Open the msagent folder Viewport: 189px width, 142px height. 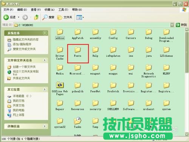tap(95, 70)
